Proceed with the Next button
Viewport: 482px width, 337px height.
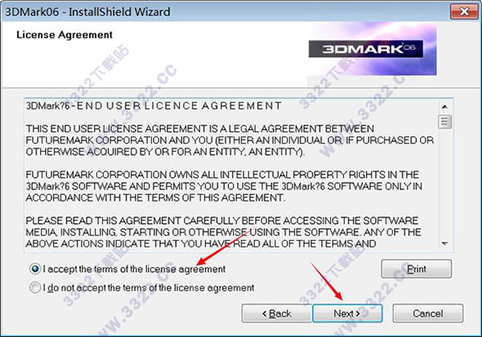[x=347, y=313]
